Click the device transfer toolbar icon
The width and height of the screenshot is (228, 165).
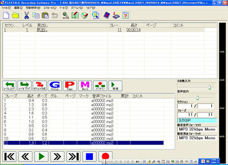point(116,15)
